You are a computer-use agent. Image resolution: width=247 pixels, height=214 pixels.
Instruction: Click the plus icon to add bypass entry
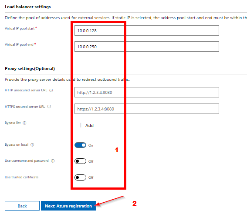[81, 125]
